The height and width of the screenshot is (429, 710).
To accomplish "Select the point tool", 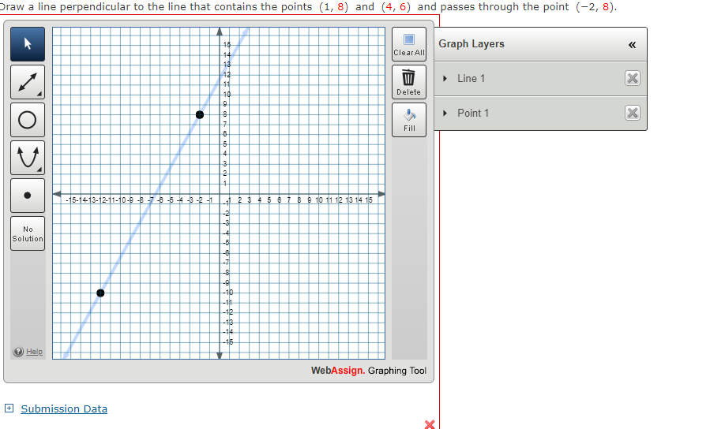I will coord(28,196).
